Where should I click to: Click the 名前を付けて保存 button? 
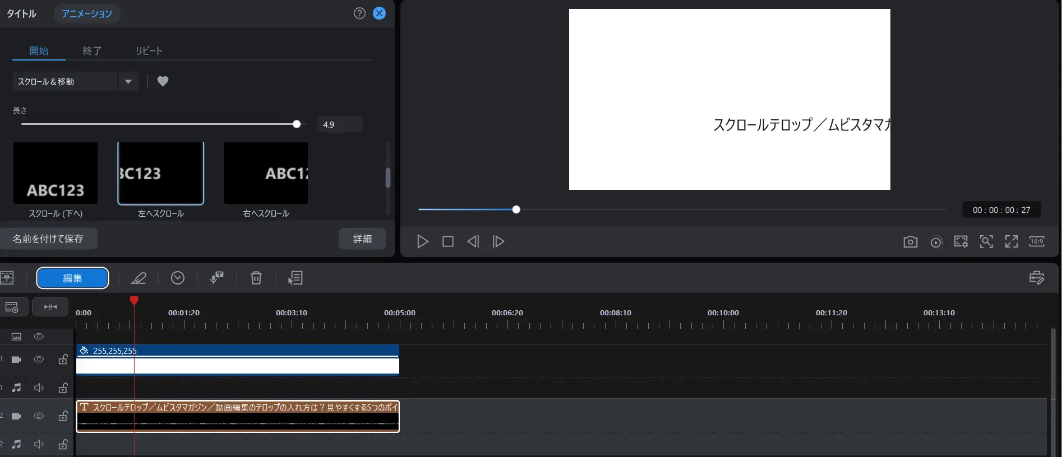coord(48,239)
